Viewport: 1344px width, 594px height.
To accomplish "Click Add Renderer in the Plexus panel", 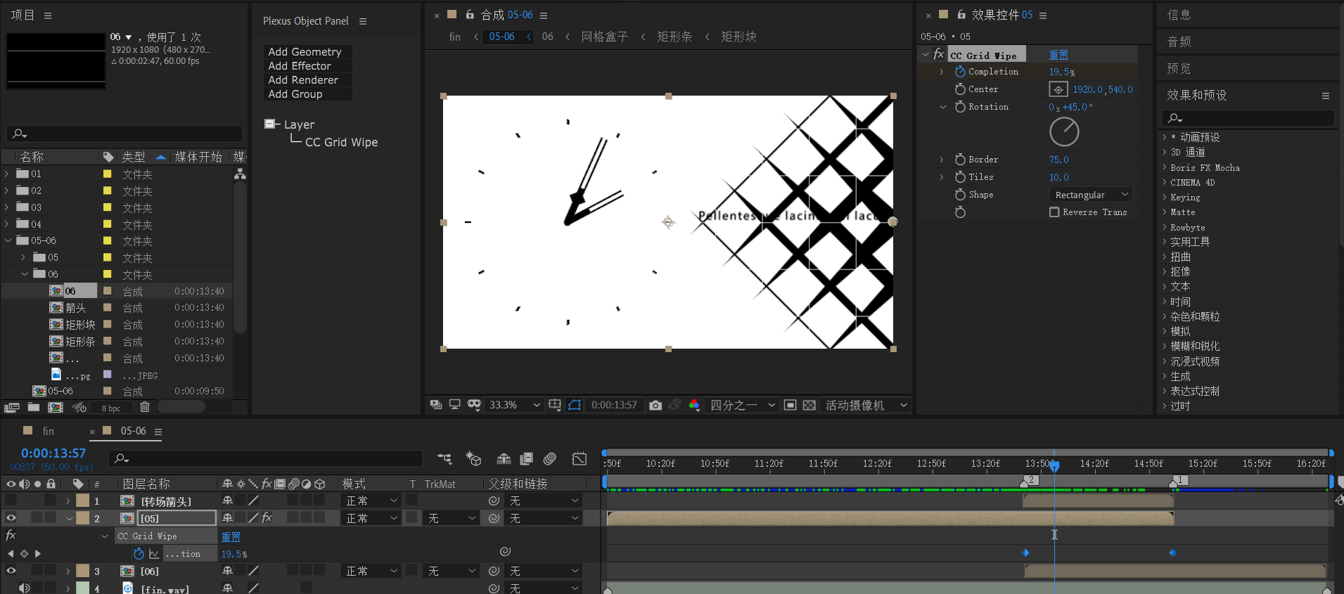I will point(303,80).
